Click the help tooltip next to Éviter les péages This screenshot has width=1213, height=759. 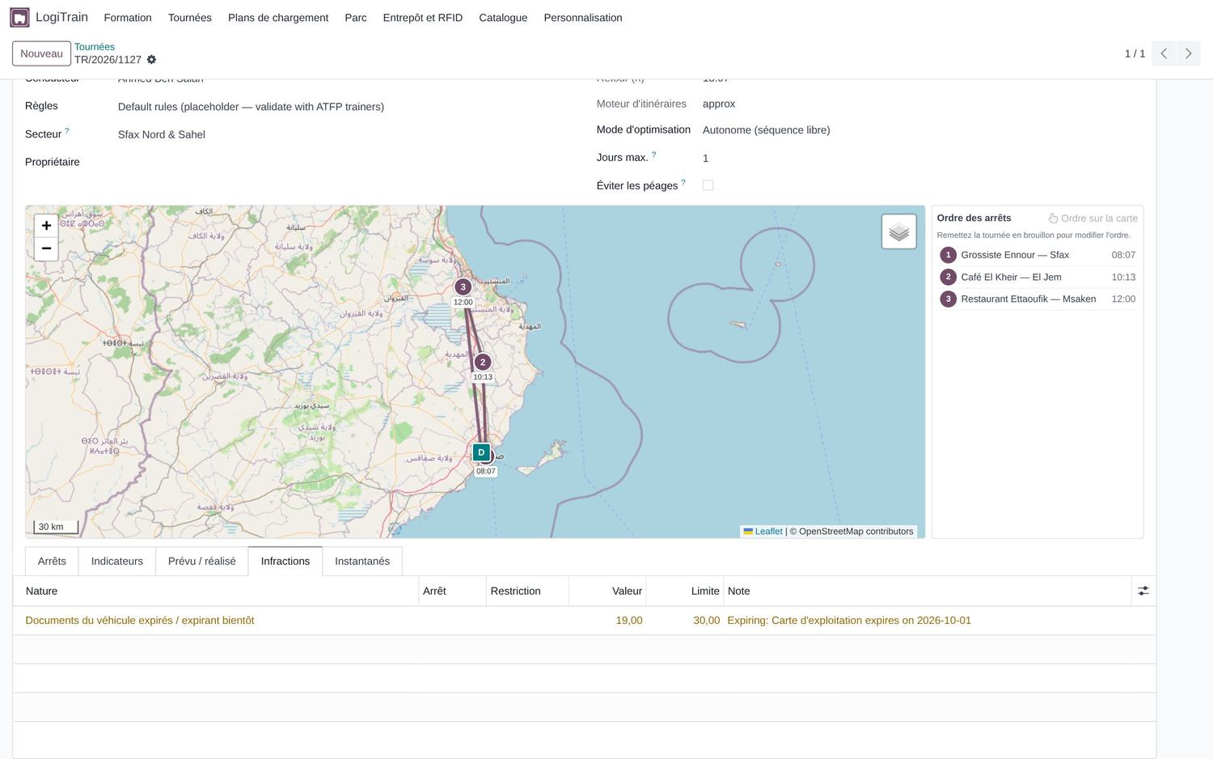(x=683, y=182)
